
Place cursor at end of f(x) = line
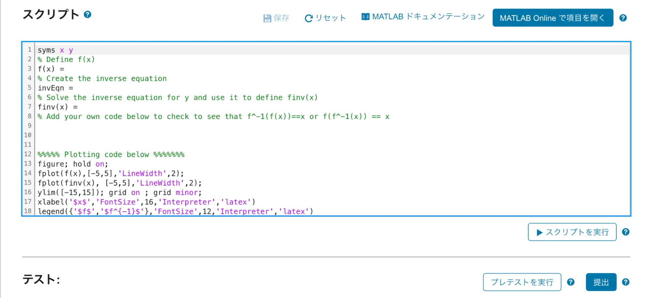[65, 69]
